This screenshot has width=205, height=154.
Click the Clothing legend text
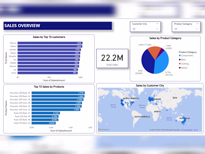coord(185,64)
